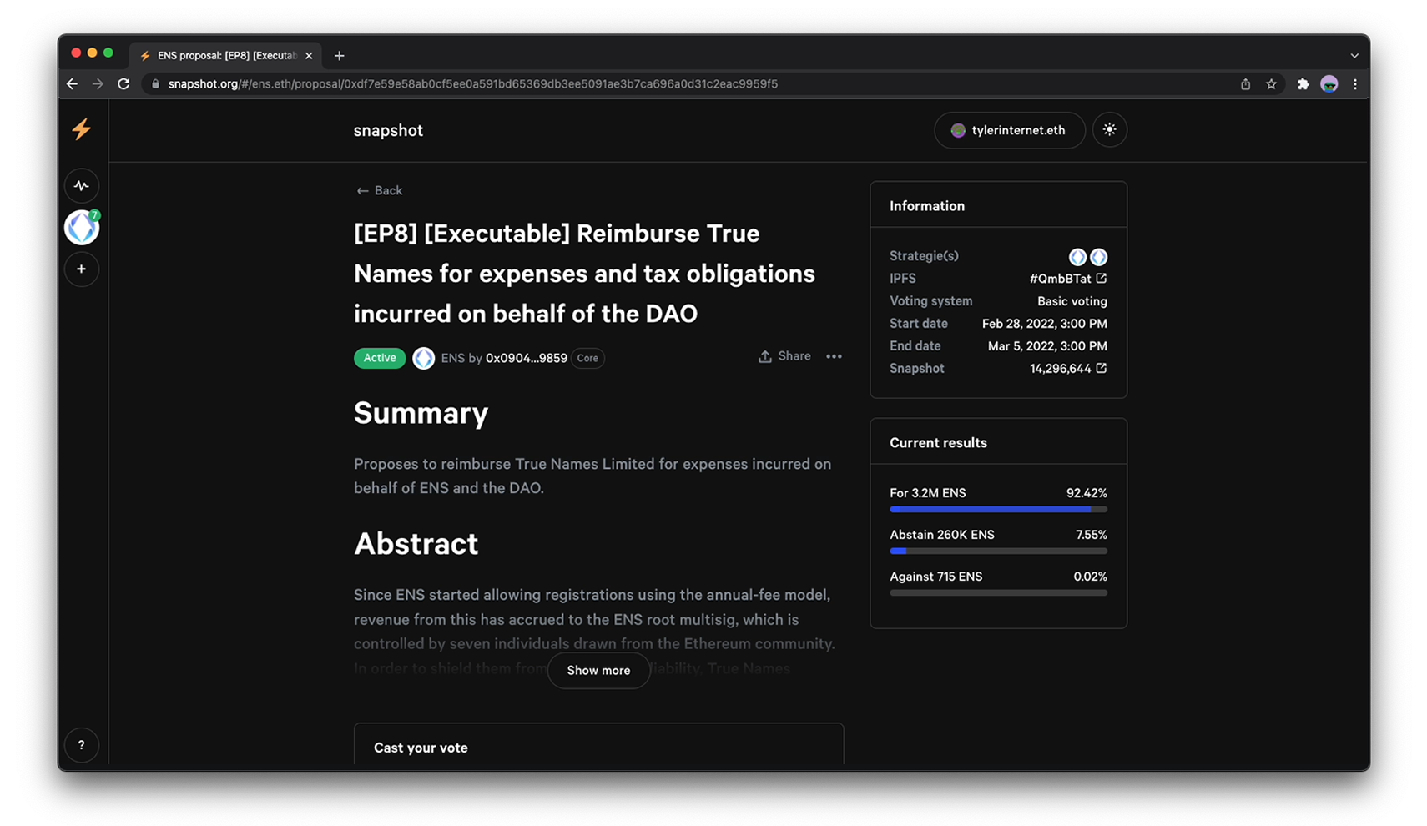The height and width of the screenshot is (826, 1427).
Task: Open a new browser tab
Action: (x=339, y=55)
